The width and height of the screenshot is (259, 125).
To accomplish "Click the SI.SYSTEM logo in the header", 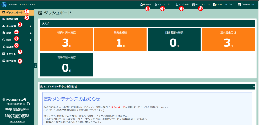I will point(4,4).
